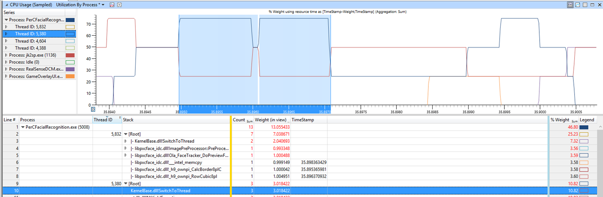Toggle the jk2sp.exe red series color box
603x197 pixels.
coord(70,55)
